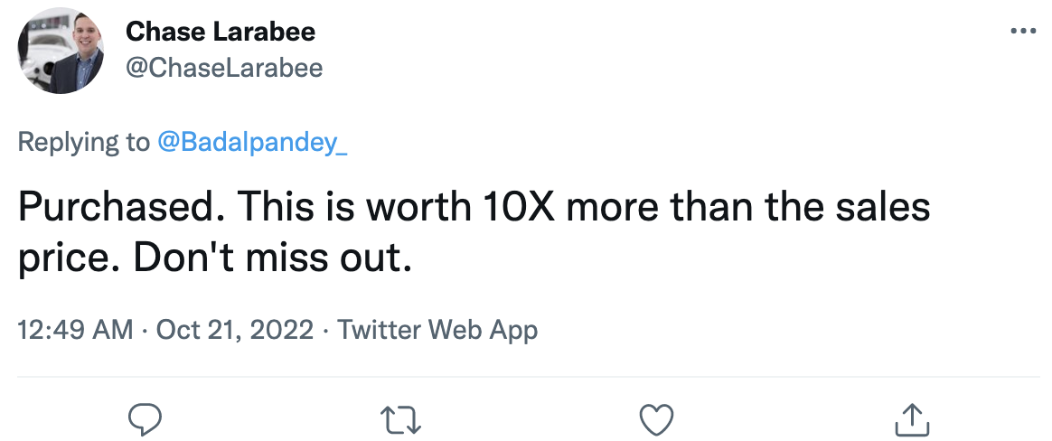The width and height of the screenshot is (1052, 441).
Task: Click the phrase "sales price" in the tweet
Action: click(868, 209)
